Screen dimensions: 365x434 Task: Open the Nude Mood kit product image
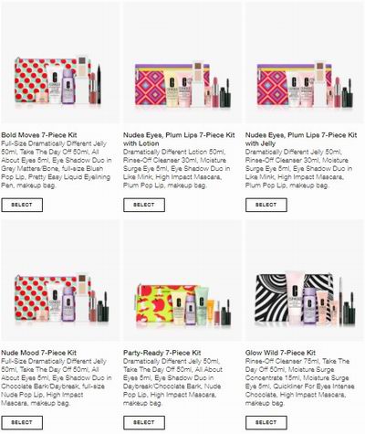pos(60,281)
